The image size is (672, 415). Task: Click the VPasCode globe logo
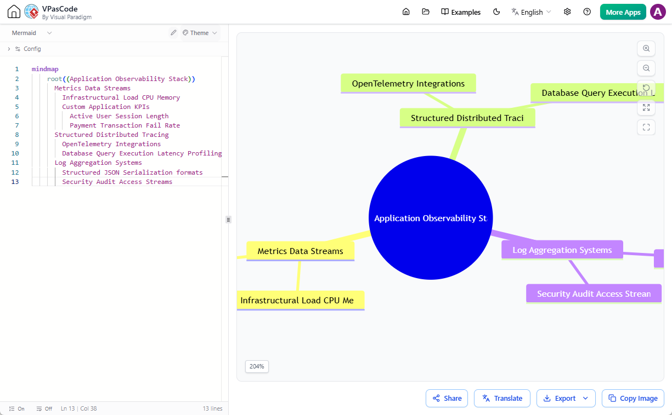point(31,12)
